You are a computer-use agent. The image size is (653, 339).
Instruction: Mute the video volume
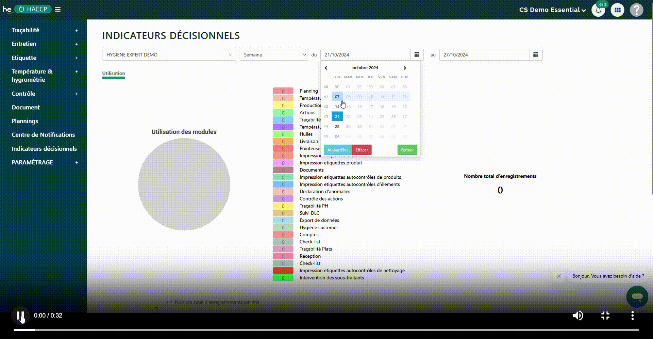pyautogui.click(x=578, y=316)
